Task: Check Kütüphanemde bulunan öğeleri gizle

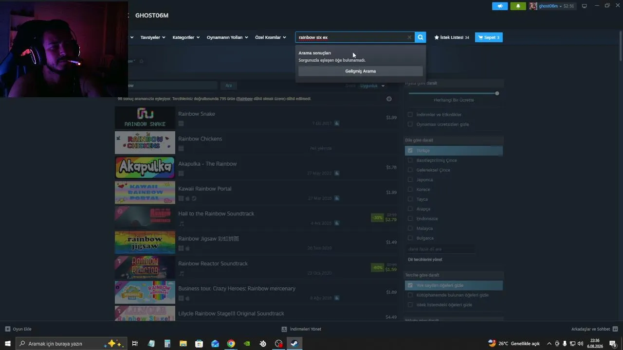Action: tap(410, 295)
